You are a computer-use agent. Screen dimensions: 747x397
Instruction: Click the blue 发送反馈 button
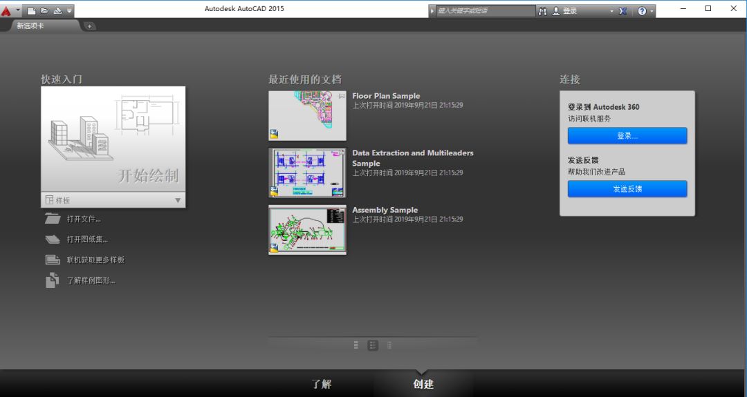(x=627, y=188)
